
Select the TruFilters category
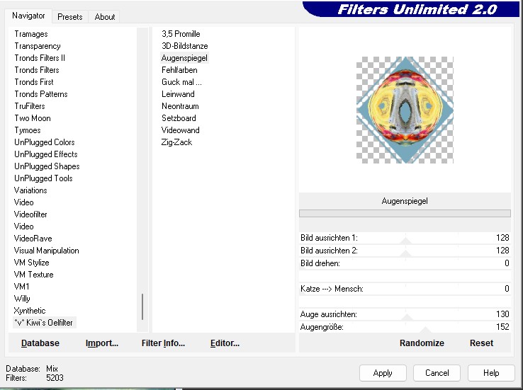tap(29, 106)
